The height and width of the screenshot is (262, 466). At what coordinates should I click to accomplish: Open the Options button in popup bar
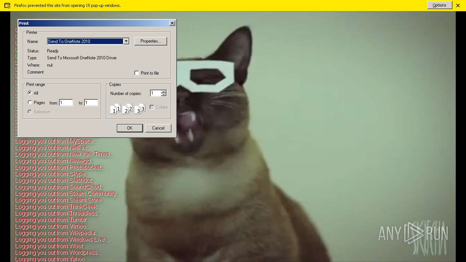(439, 5)
